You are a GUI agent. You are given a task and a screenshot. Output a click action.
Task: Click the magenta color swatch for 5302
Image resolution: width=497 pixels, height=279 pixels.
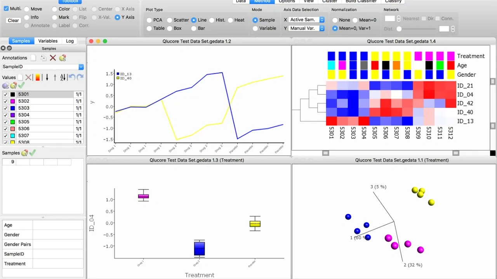(x=13, y=101)
